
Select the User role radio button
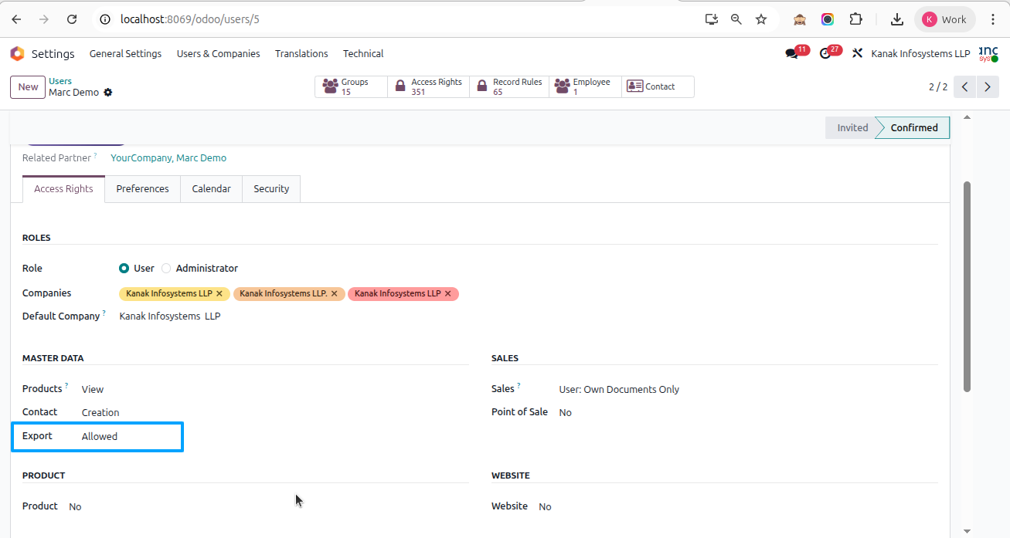point(124,269)
